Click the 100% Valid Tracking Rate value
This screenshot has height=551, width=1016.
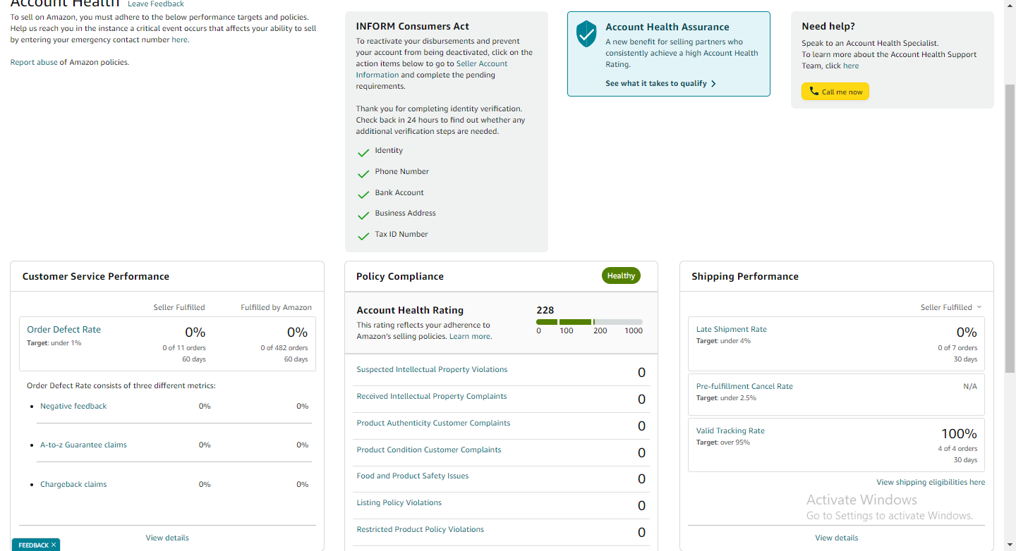pos(959,434)
